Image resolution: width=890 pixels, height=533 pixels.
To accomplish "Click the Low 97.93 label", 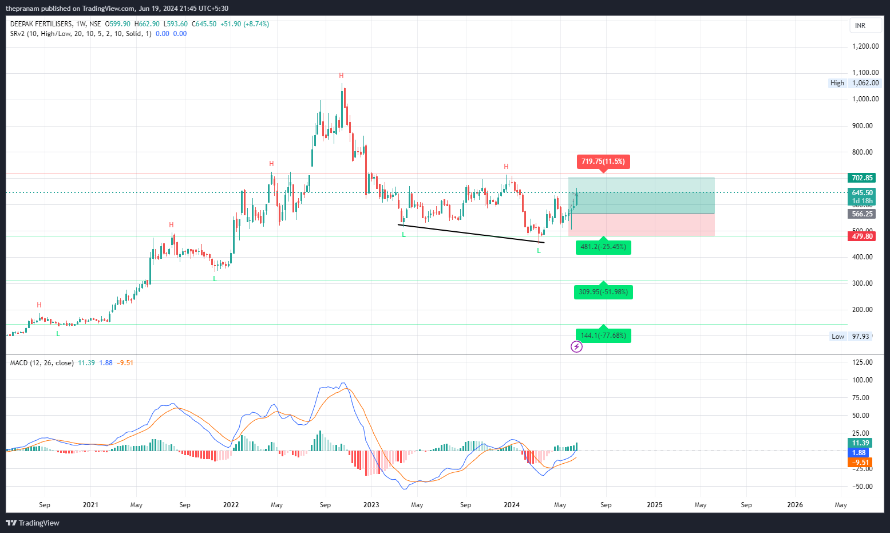I will (x=851, y=337).
